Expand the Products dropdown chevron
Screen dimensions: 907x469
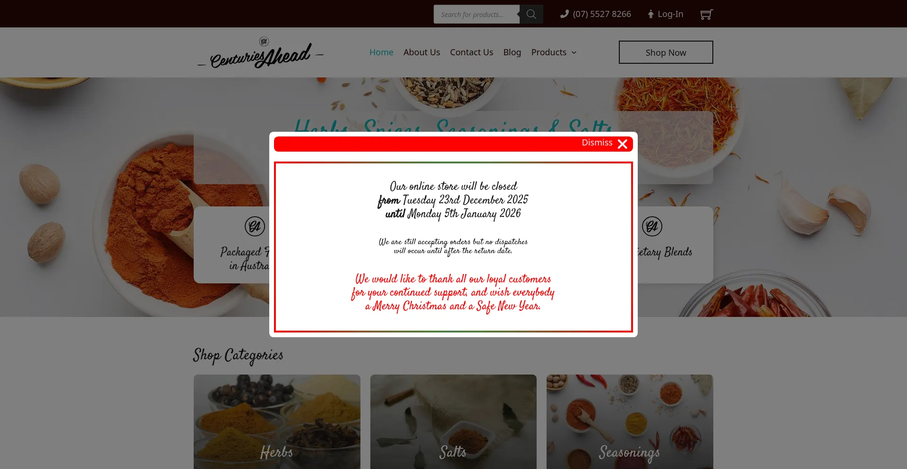[574, 52]
